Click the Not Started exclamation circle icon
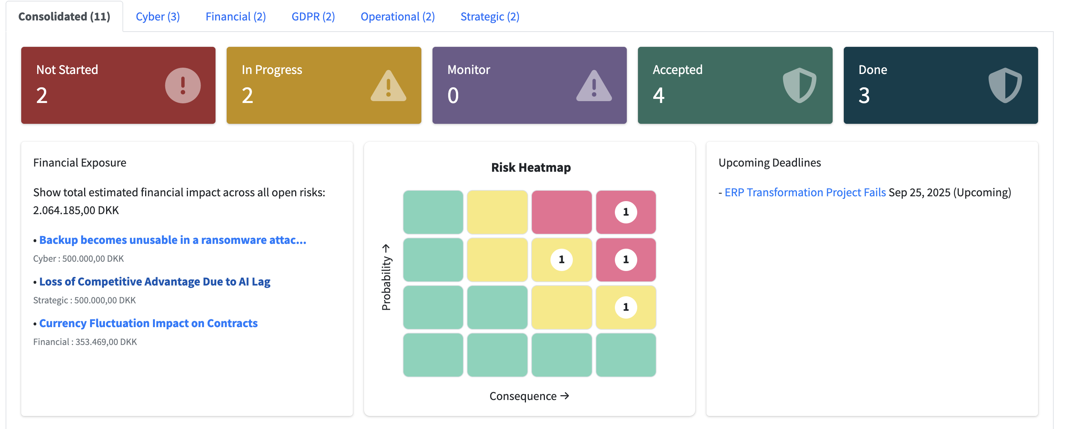Viewport: 1066px width, 429px height. tap(182, 86)
